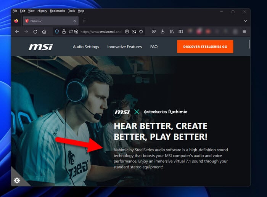267x197 pixels.
Task: Open the Tools menu
Action: click(71, 11)
